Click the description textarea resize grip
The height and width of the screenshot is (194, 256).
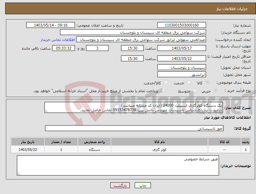pyautogui.click(x=46, y=111)
